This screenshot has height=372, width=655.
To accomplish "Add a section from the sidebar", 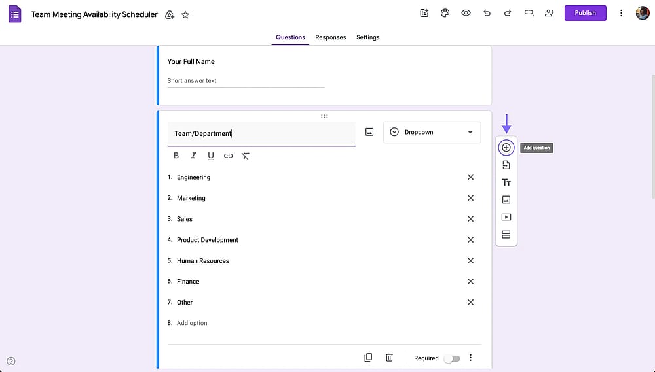I will pyautogui.click(x=506, y=234).
